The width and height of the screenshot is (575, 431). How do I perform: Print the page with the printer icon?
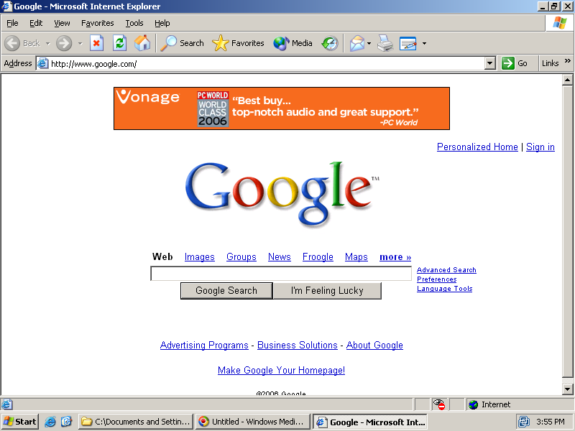[x=385, y=43]
